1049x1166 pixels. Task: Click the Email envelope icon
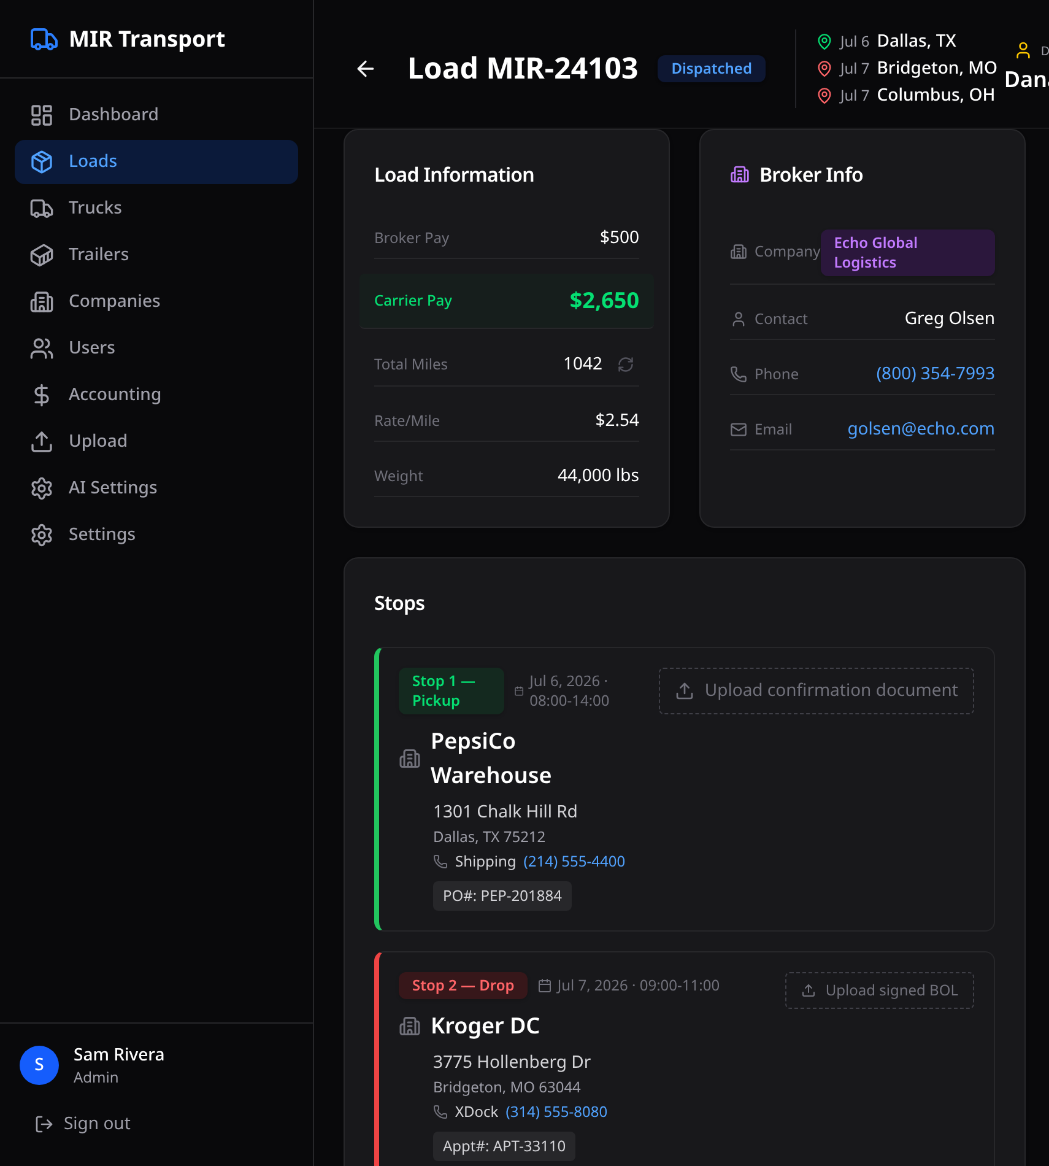[739, 430]
